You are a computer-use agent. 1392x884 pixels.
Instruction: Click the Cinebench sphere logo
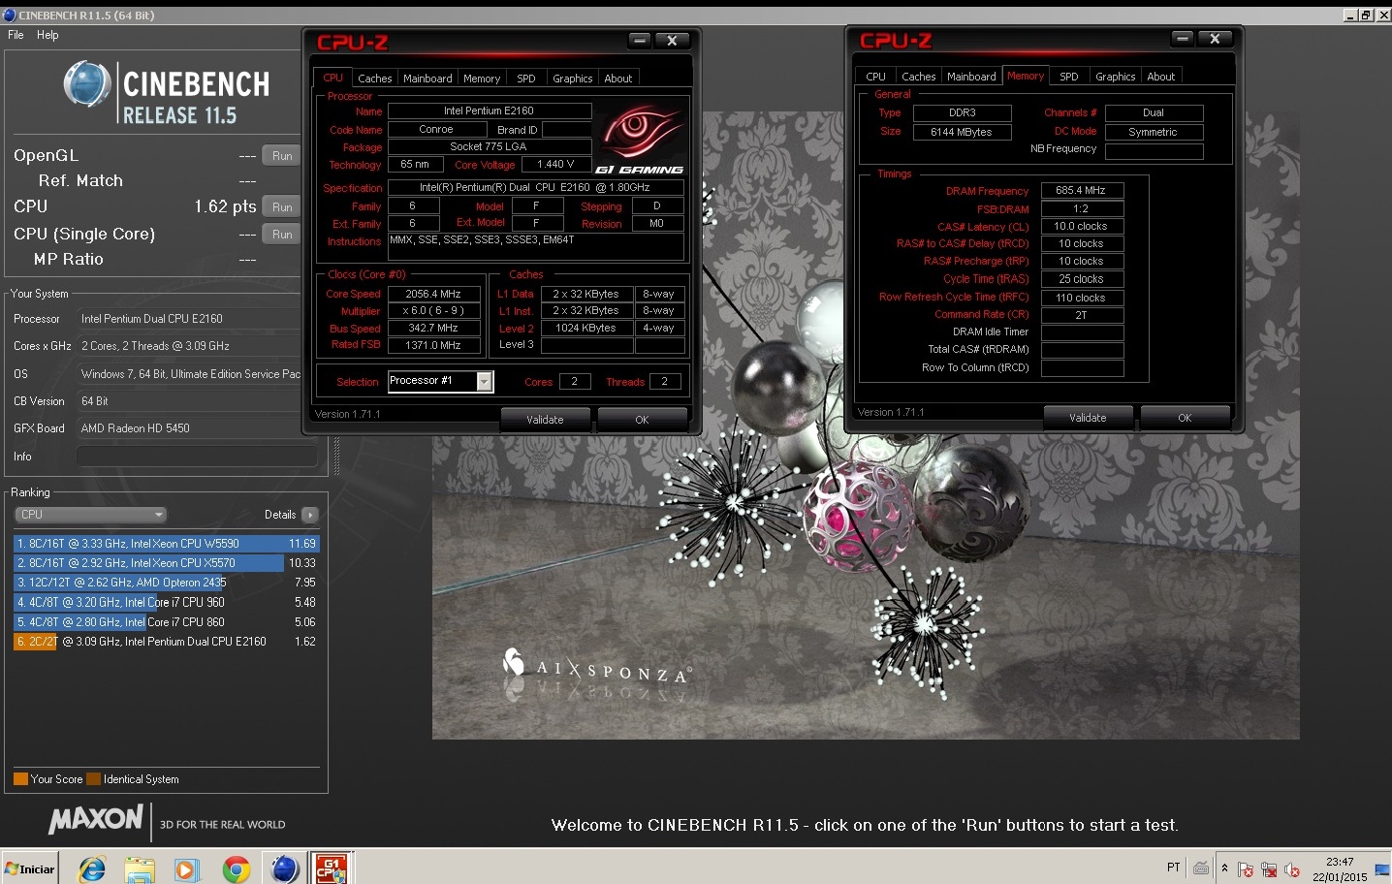pyautogui.click(x=87, y=84)
